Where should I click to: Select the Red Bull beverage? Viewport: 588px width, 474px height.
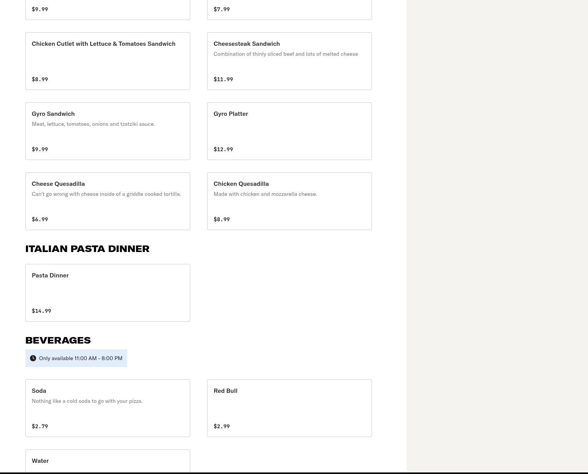[289, 408]
